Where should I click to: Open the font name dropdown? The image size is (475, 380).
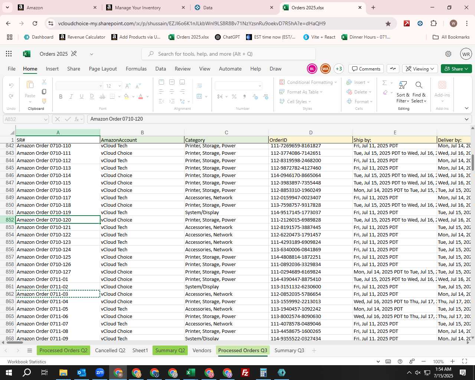pyautogui.click(x=101, y=86)
